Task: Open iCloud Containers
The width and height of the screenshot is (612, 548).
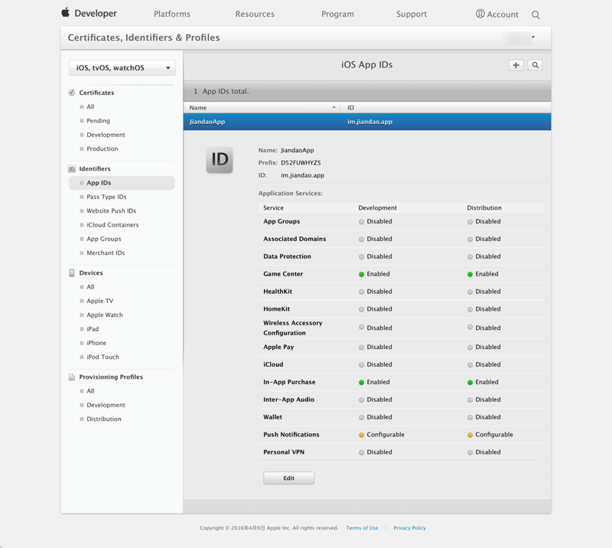Action: click(112, 225)
